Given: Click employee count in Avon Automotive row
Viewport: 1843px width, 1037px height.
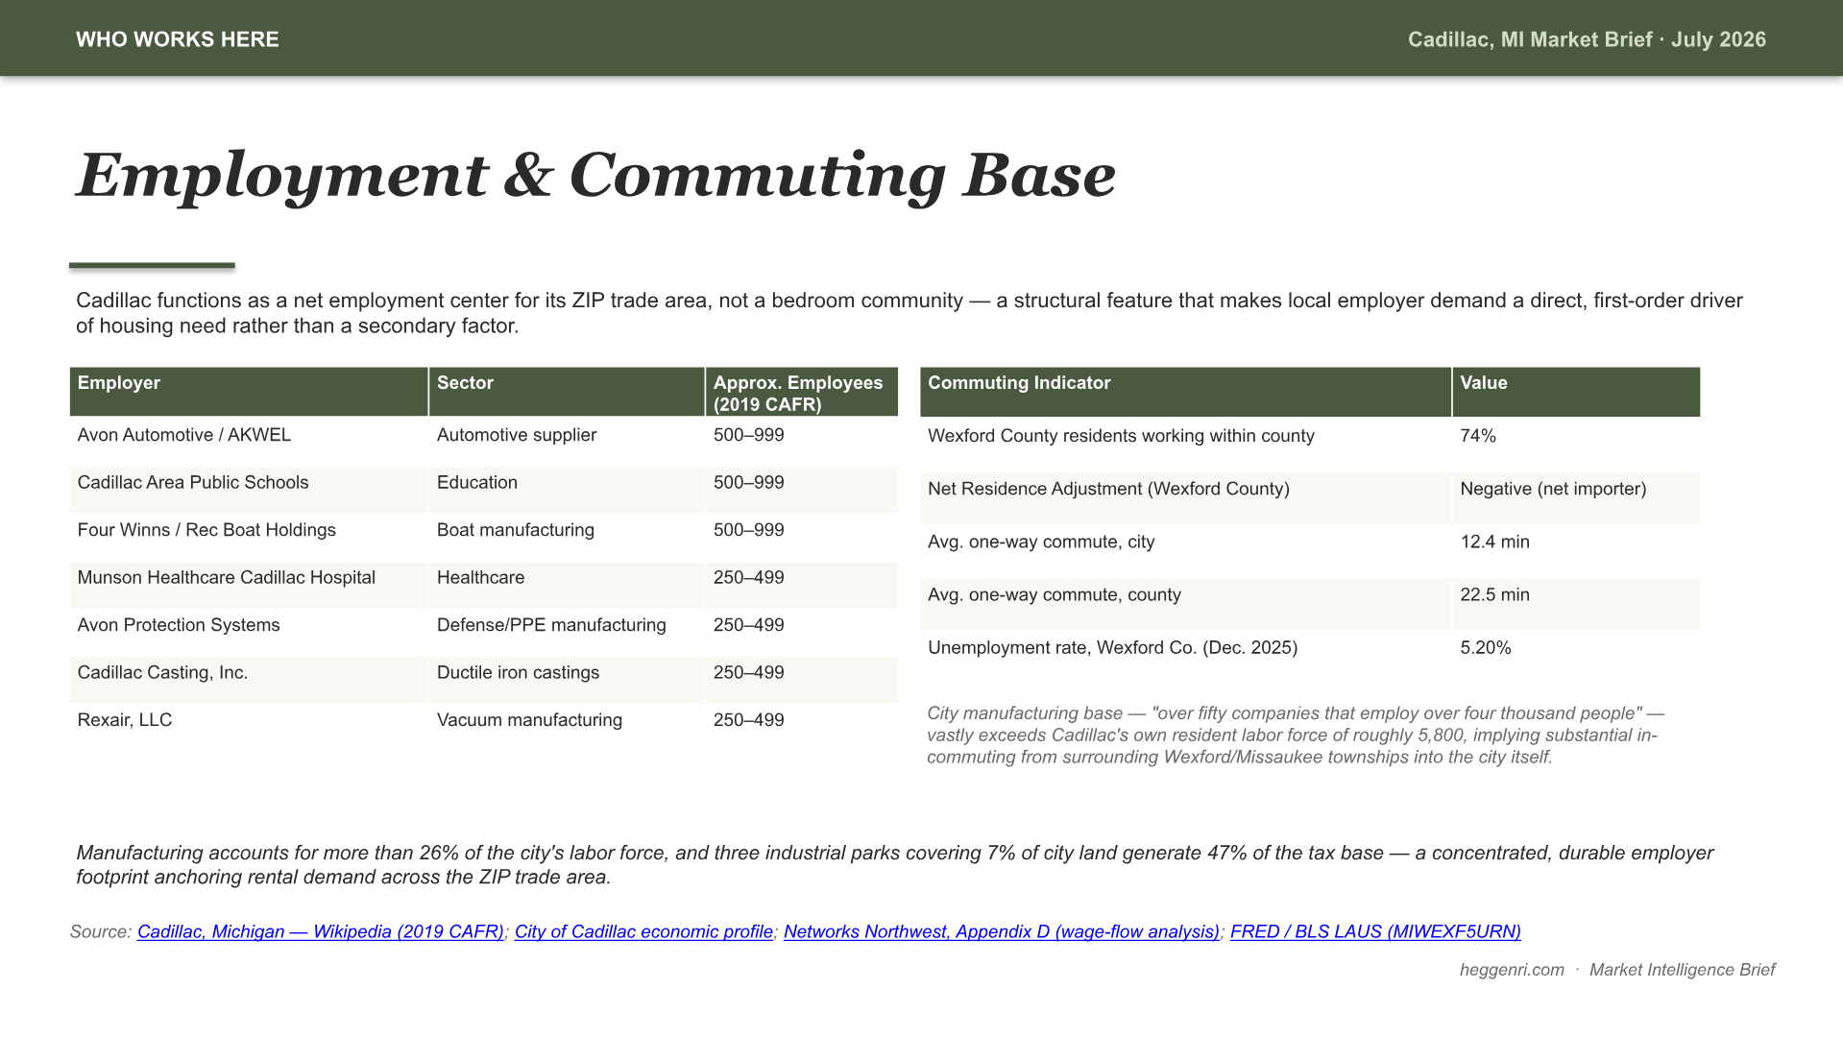Looking at the screenshot, I should coord(802,441).
